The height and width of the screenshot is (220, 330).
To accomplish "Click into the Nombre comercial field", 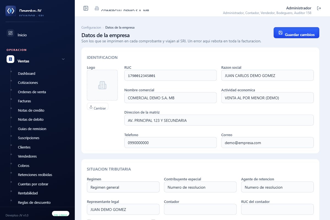I will click(x=170, y=98).
